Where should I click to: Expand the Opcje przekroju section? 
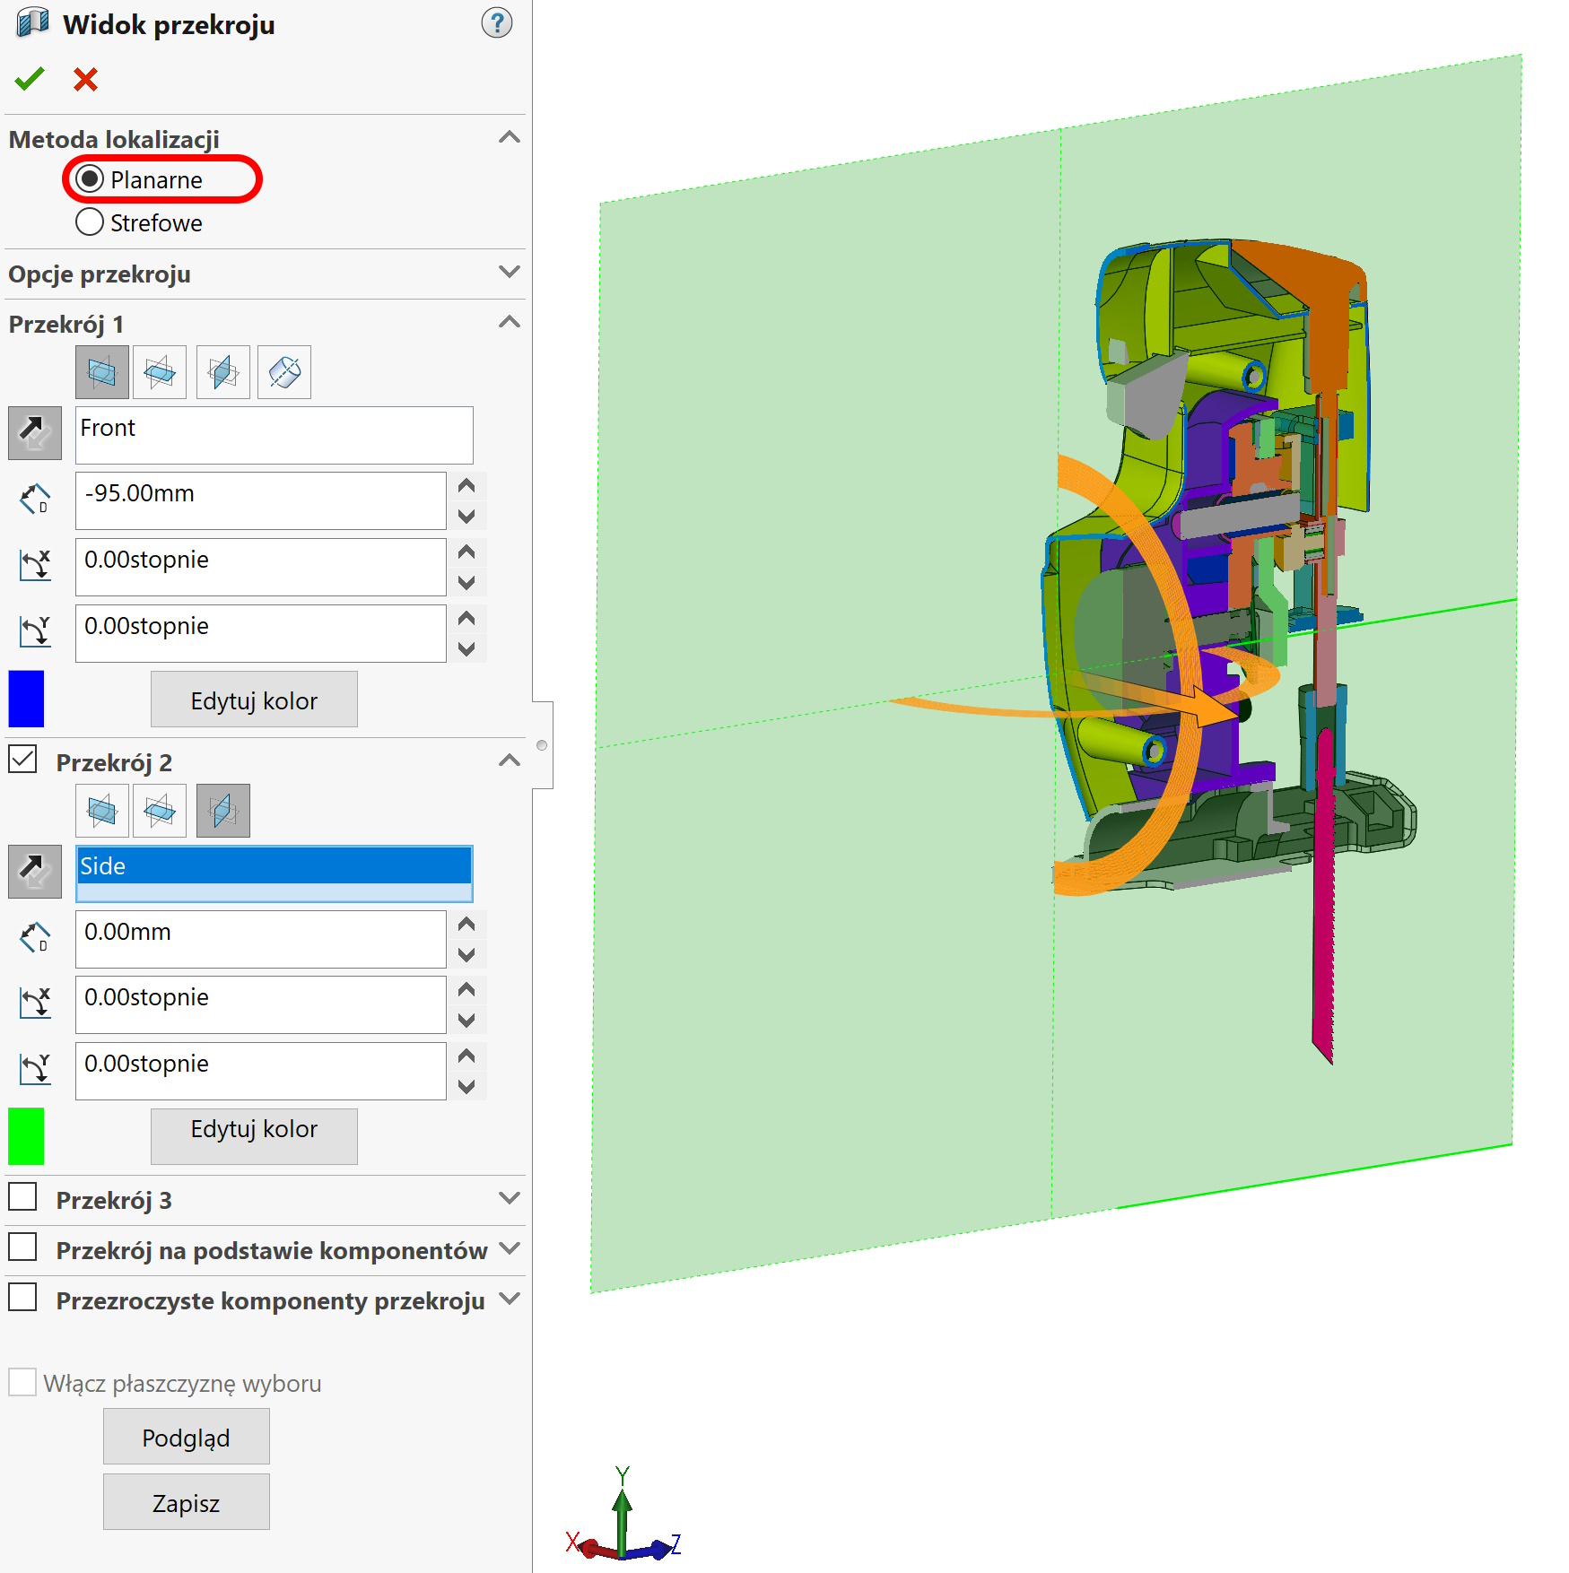pyautogui.click(x=510, y=272)
